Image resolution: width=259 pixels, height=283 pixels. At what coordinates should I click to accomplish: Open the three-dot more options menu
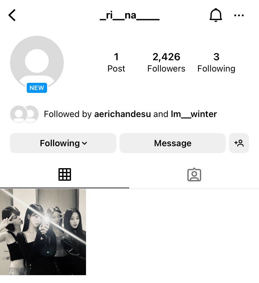click(x=239, y=15)
